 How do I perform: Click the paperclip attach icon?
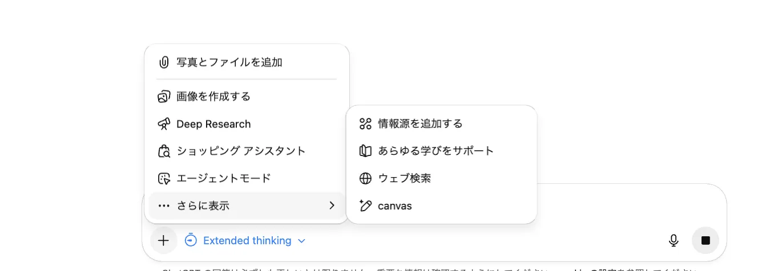coord(164,62)
